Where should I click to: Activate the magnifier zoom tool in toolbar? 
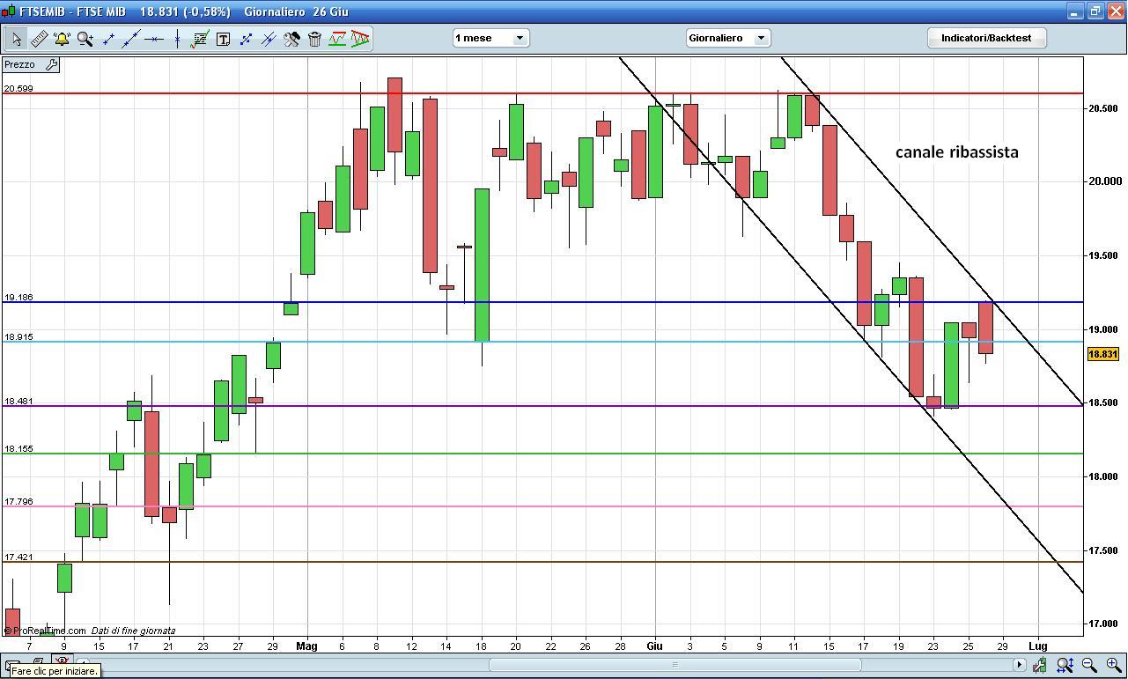(85, 39)
